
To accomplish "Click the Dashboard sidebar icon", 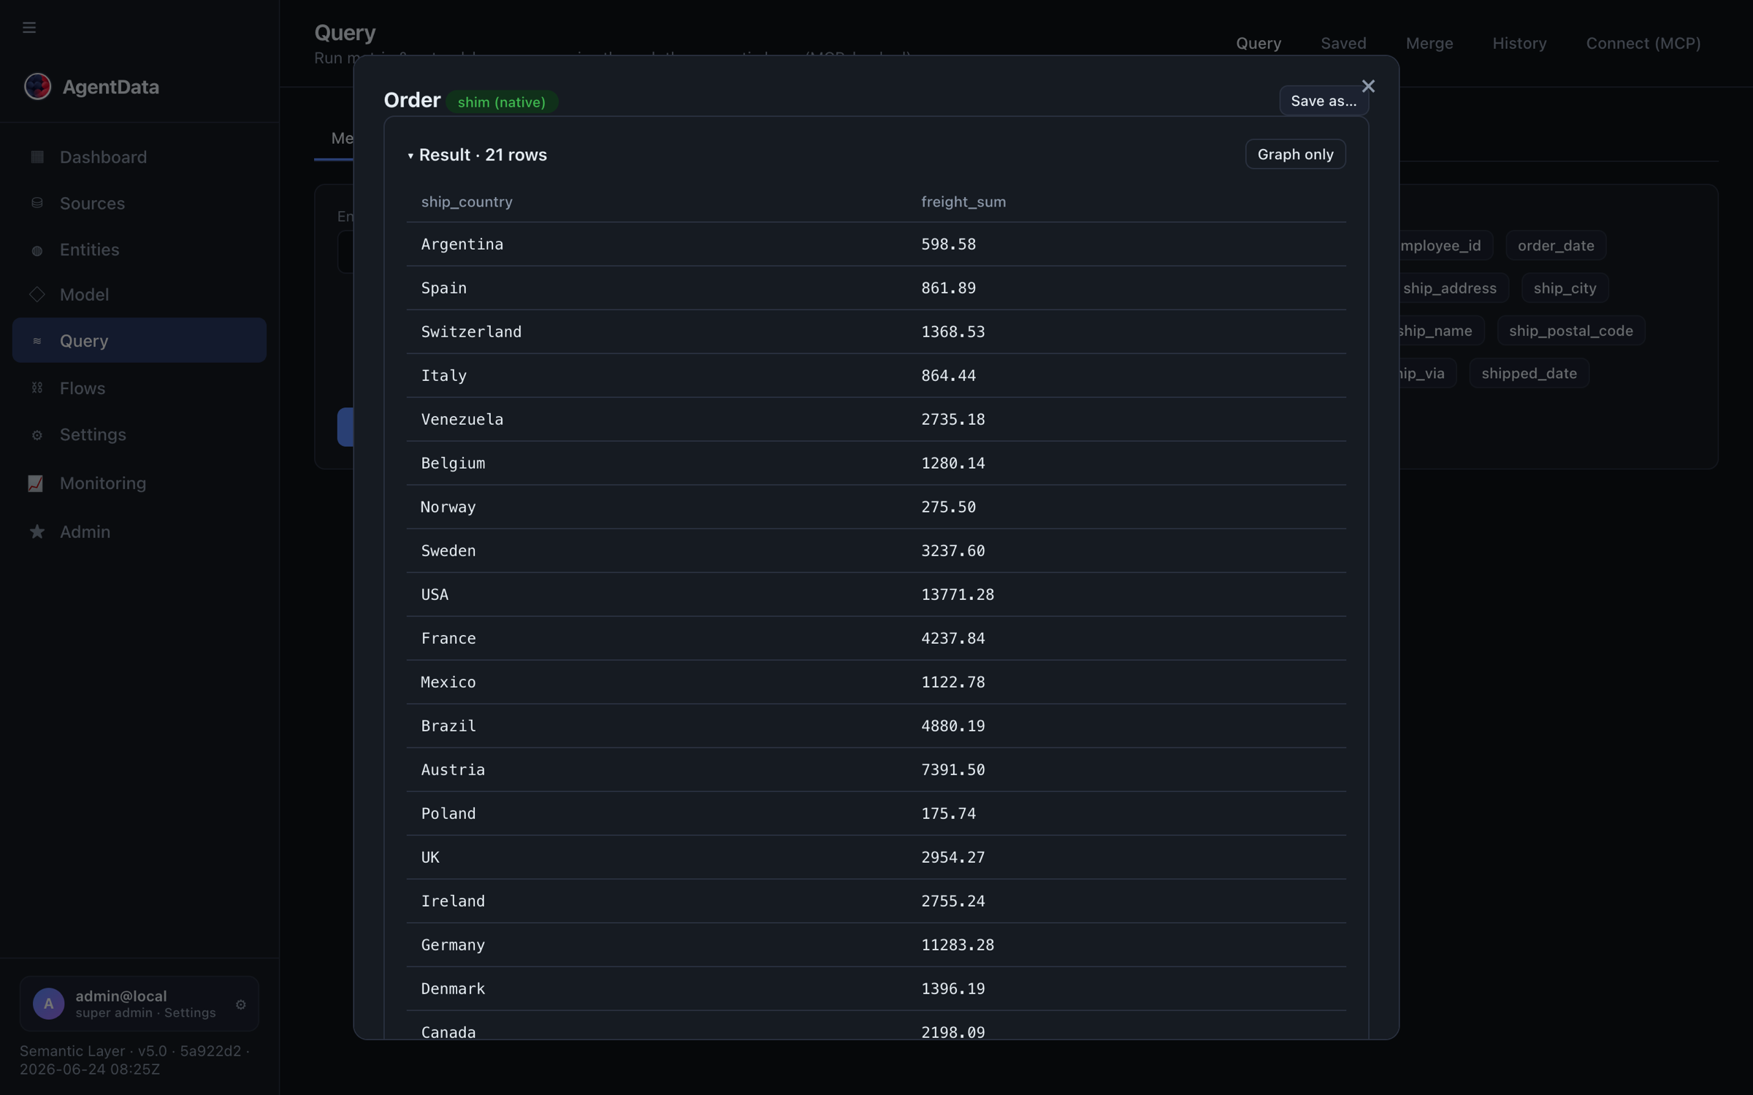I will (x=37, y=157).
